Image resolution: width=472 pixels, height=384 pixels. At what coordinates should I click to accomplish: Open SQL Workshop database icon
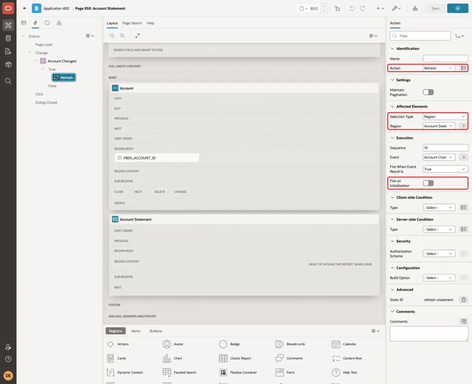[8, 38]
